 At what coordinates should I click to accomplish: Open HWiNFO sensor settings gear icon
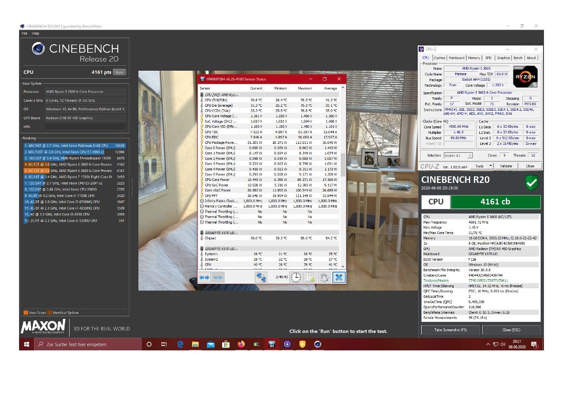pos(324,277)
